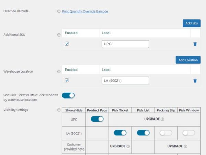Uncheck the UPC Enabled checkbox
Image resolution: width=206 pixels, height=155 pixels.
pos(67,44)
